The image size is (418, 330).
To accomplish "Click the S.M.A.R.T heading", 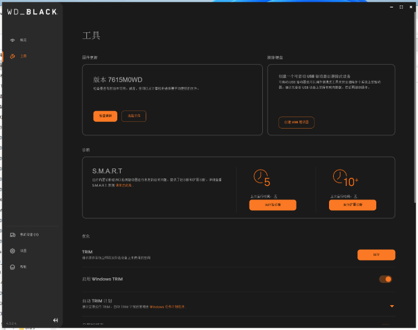I will [x=107, y=171].
